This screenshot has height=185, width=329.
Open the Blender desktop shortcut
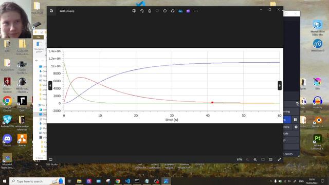coord(318,122)
